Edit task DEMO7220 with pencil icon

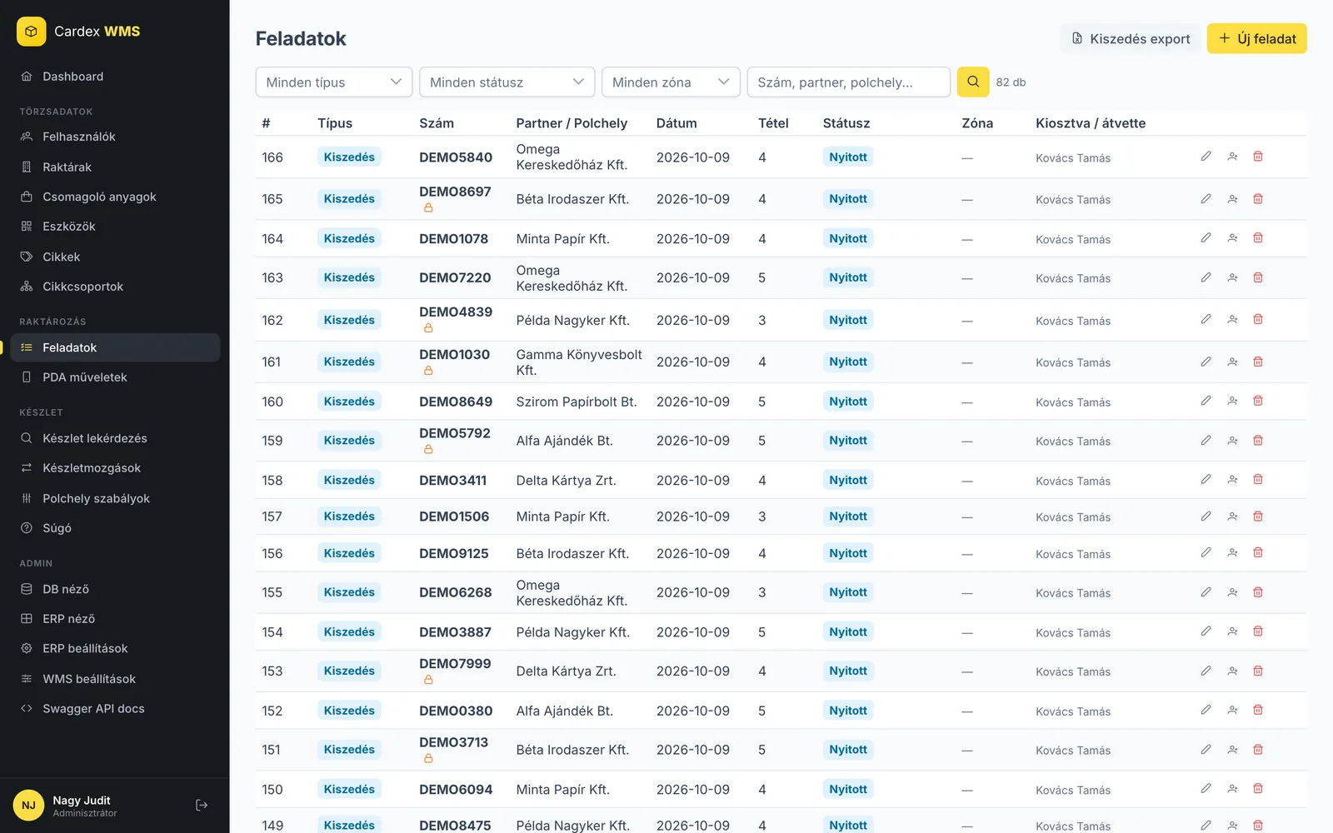click(1206, 277)
